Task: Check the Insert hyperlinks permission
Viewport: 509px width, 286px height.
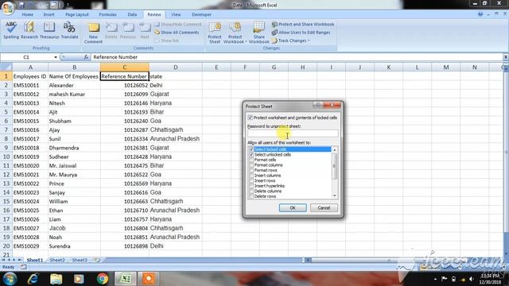Action: [251, 186]
